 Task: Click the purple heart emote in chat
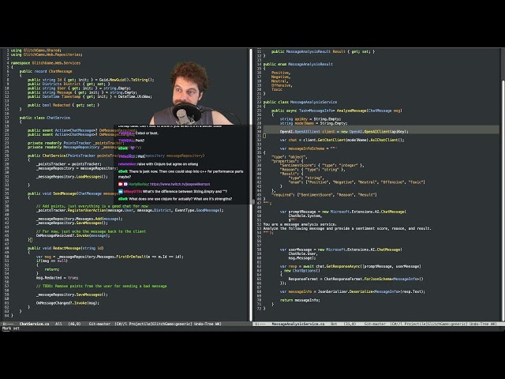(x=132, y=148)
